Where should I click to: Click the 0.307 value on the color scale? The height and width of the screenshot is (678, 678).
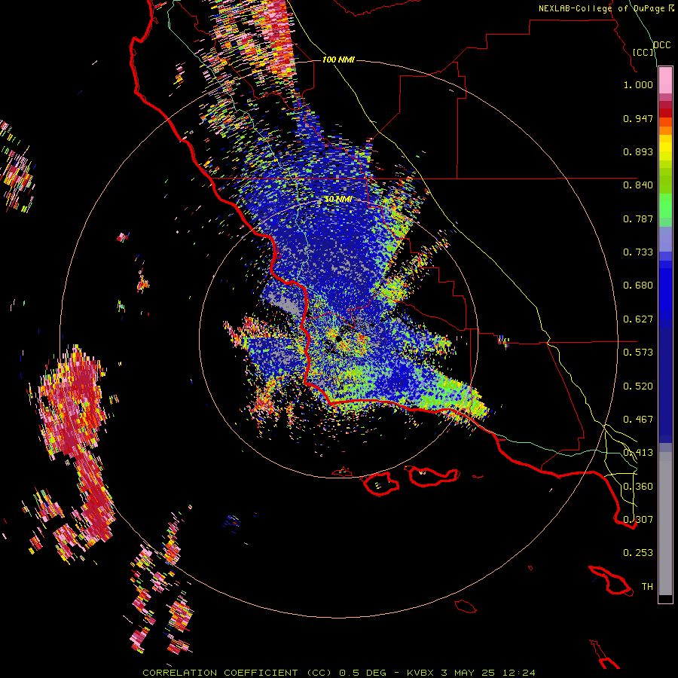point(638,520)
